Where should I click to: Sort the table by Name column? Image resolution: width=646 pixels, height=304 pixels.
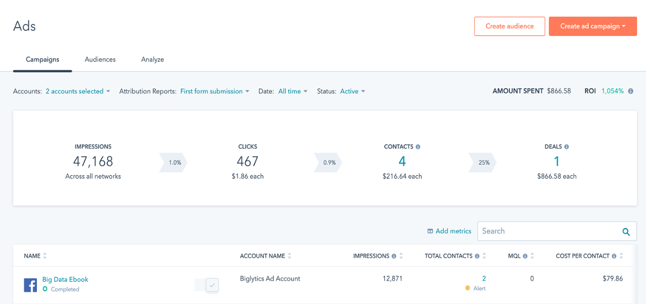click(x=45, y=256)
